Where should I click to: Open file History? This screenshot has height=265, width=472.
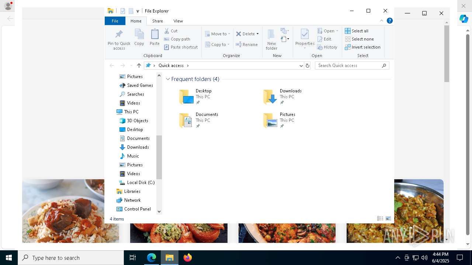pos(327,47)
